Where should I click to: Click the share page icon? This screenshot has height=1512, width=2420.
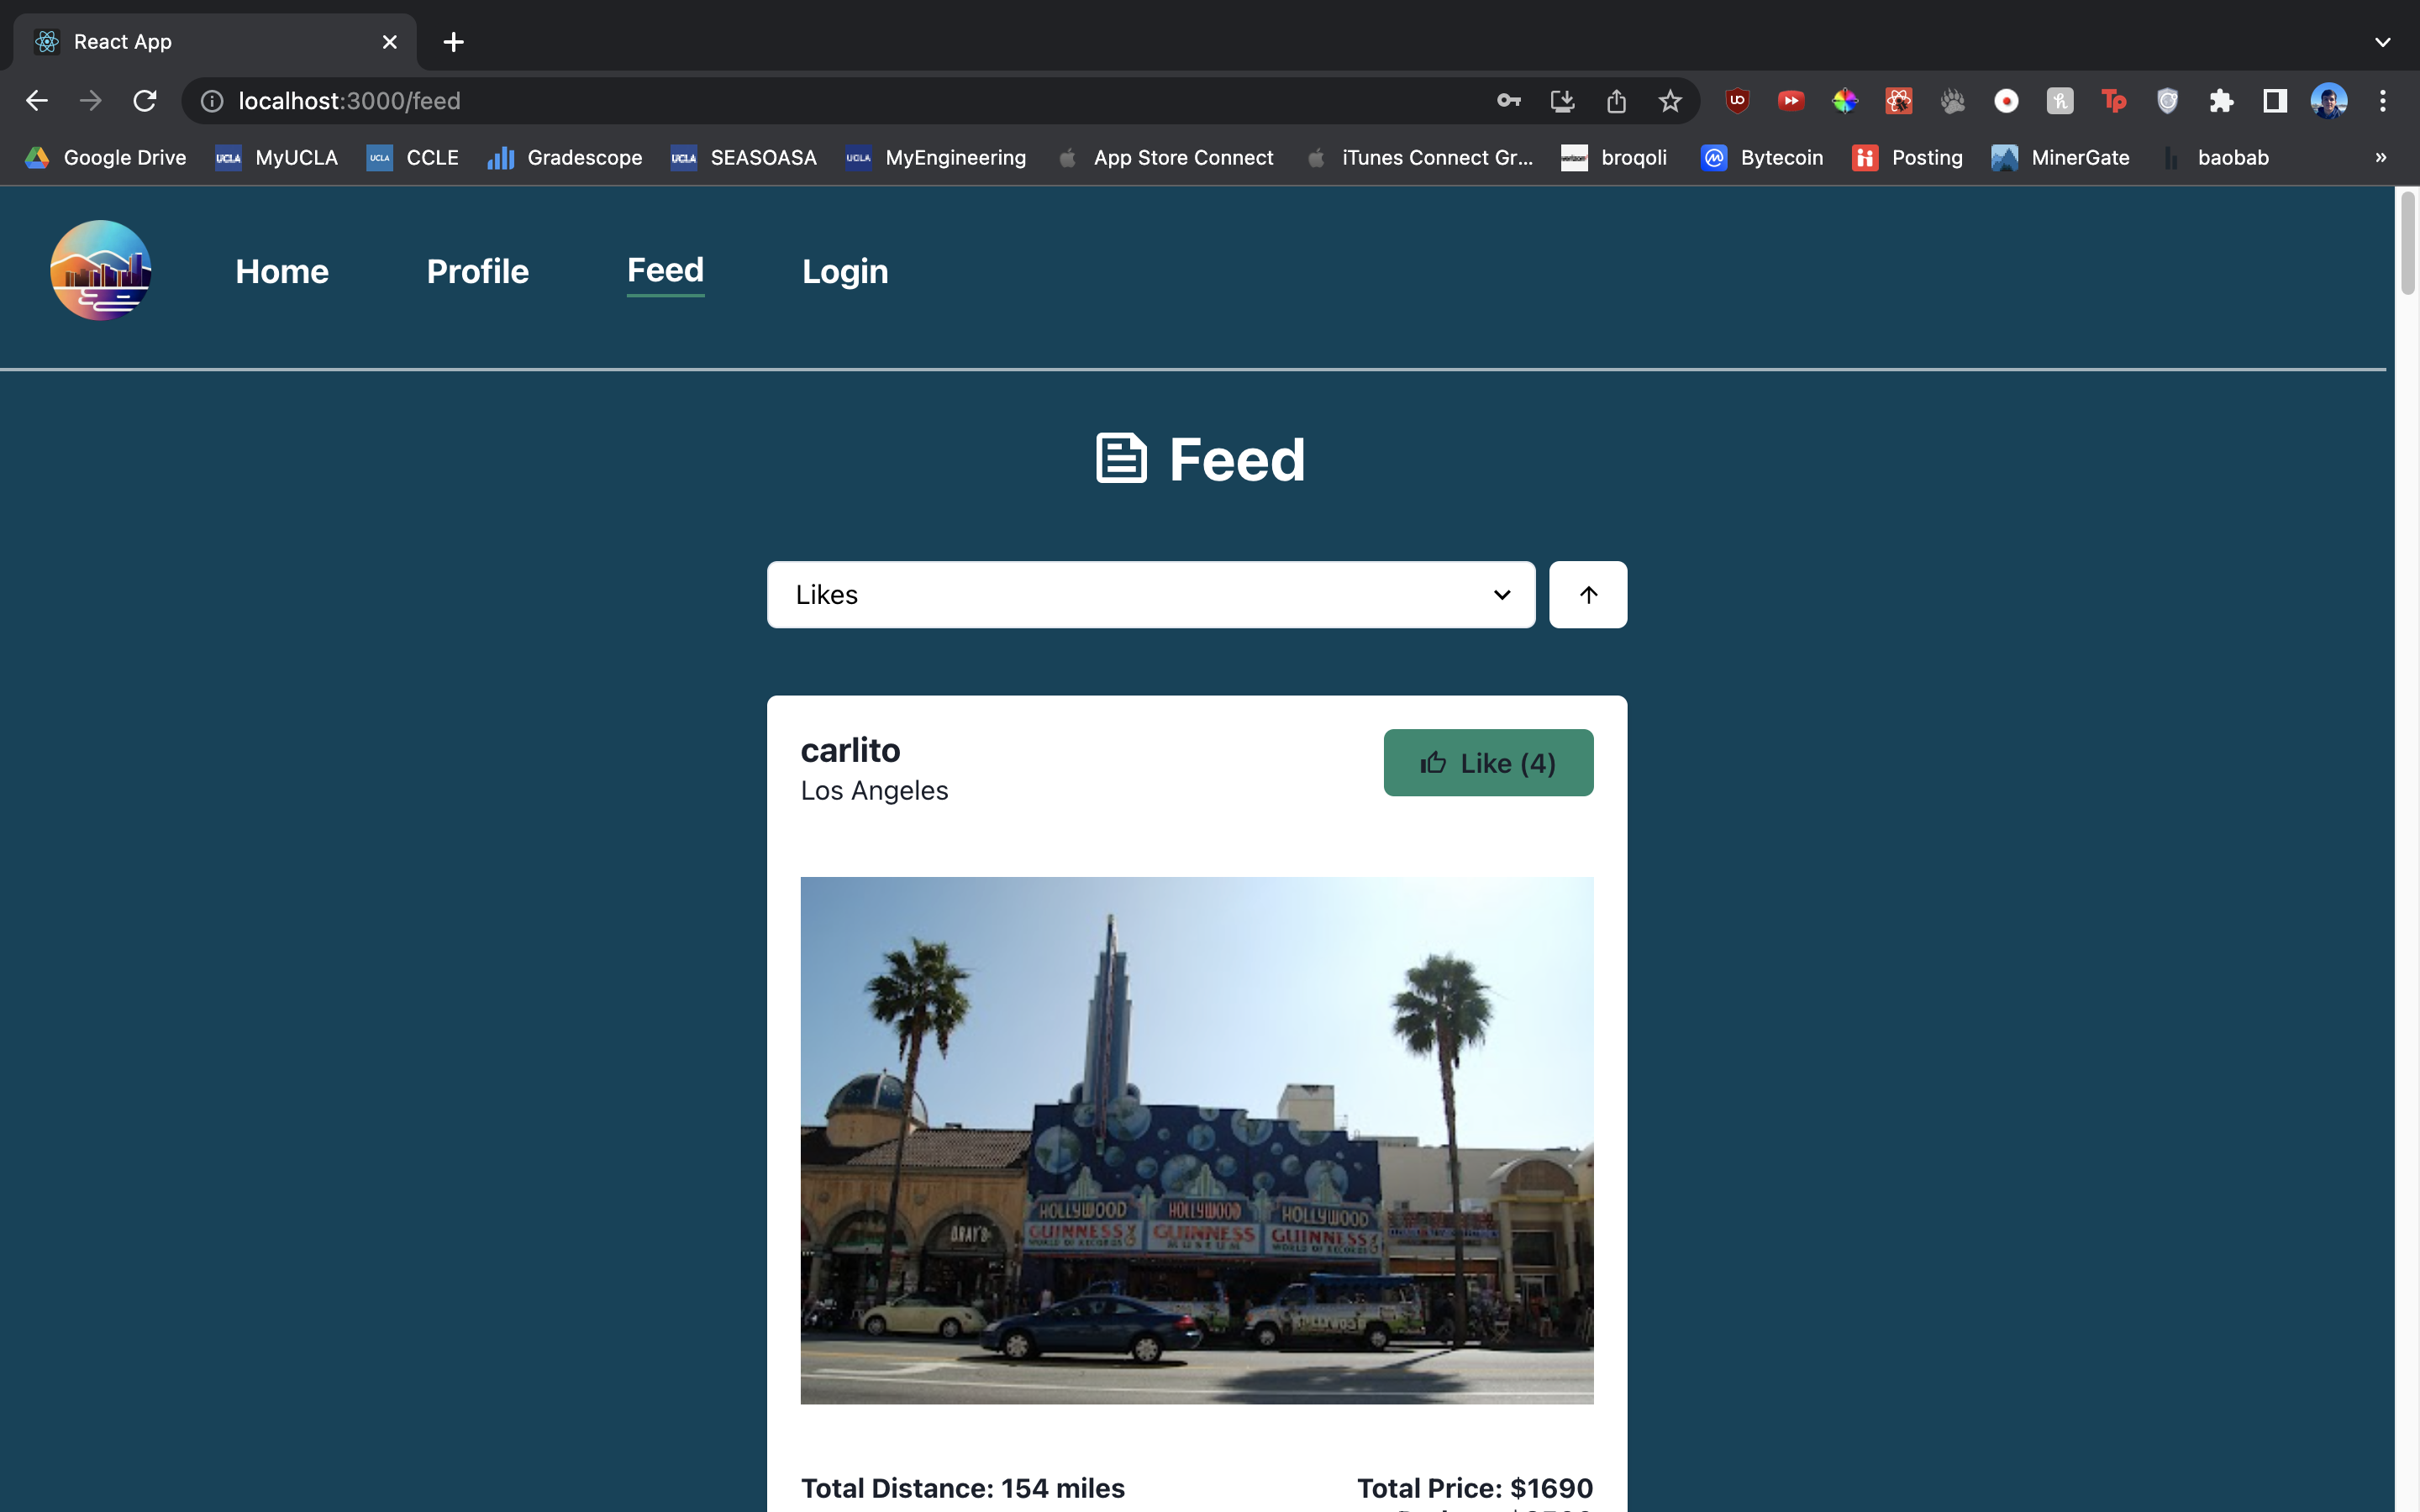pyautogui.click(x=1616, y=101)
